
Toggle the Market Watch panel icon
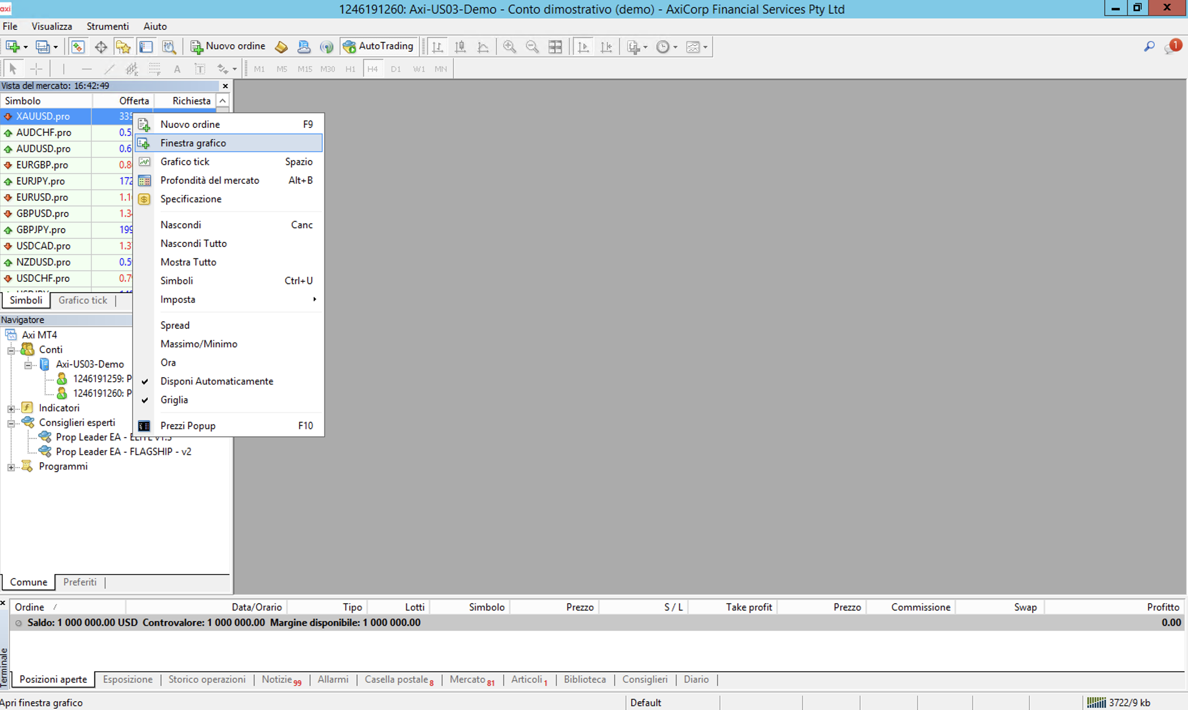tap(77, 47)
